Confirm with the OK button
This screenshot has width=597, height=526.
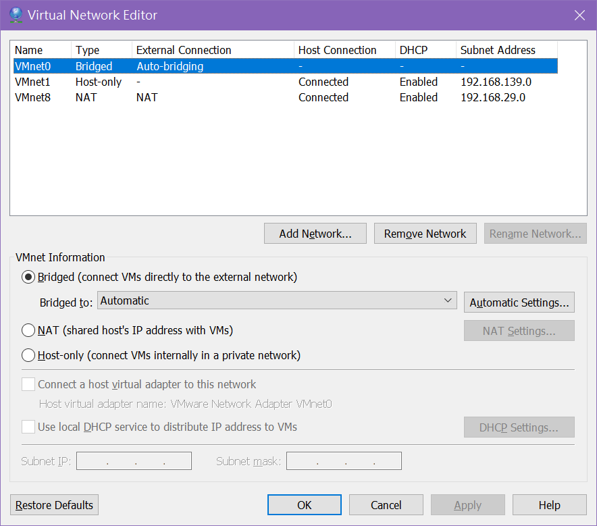click(x=304, y=504)
